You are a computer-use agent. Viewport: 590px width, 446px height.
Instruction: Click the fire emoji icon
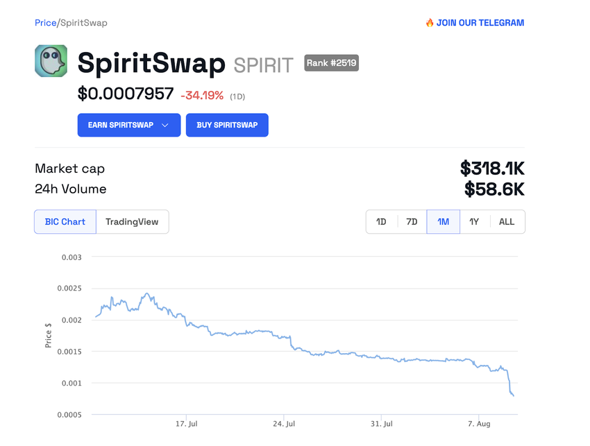(x=430, y=23)
